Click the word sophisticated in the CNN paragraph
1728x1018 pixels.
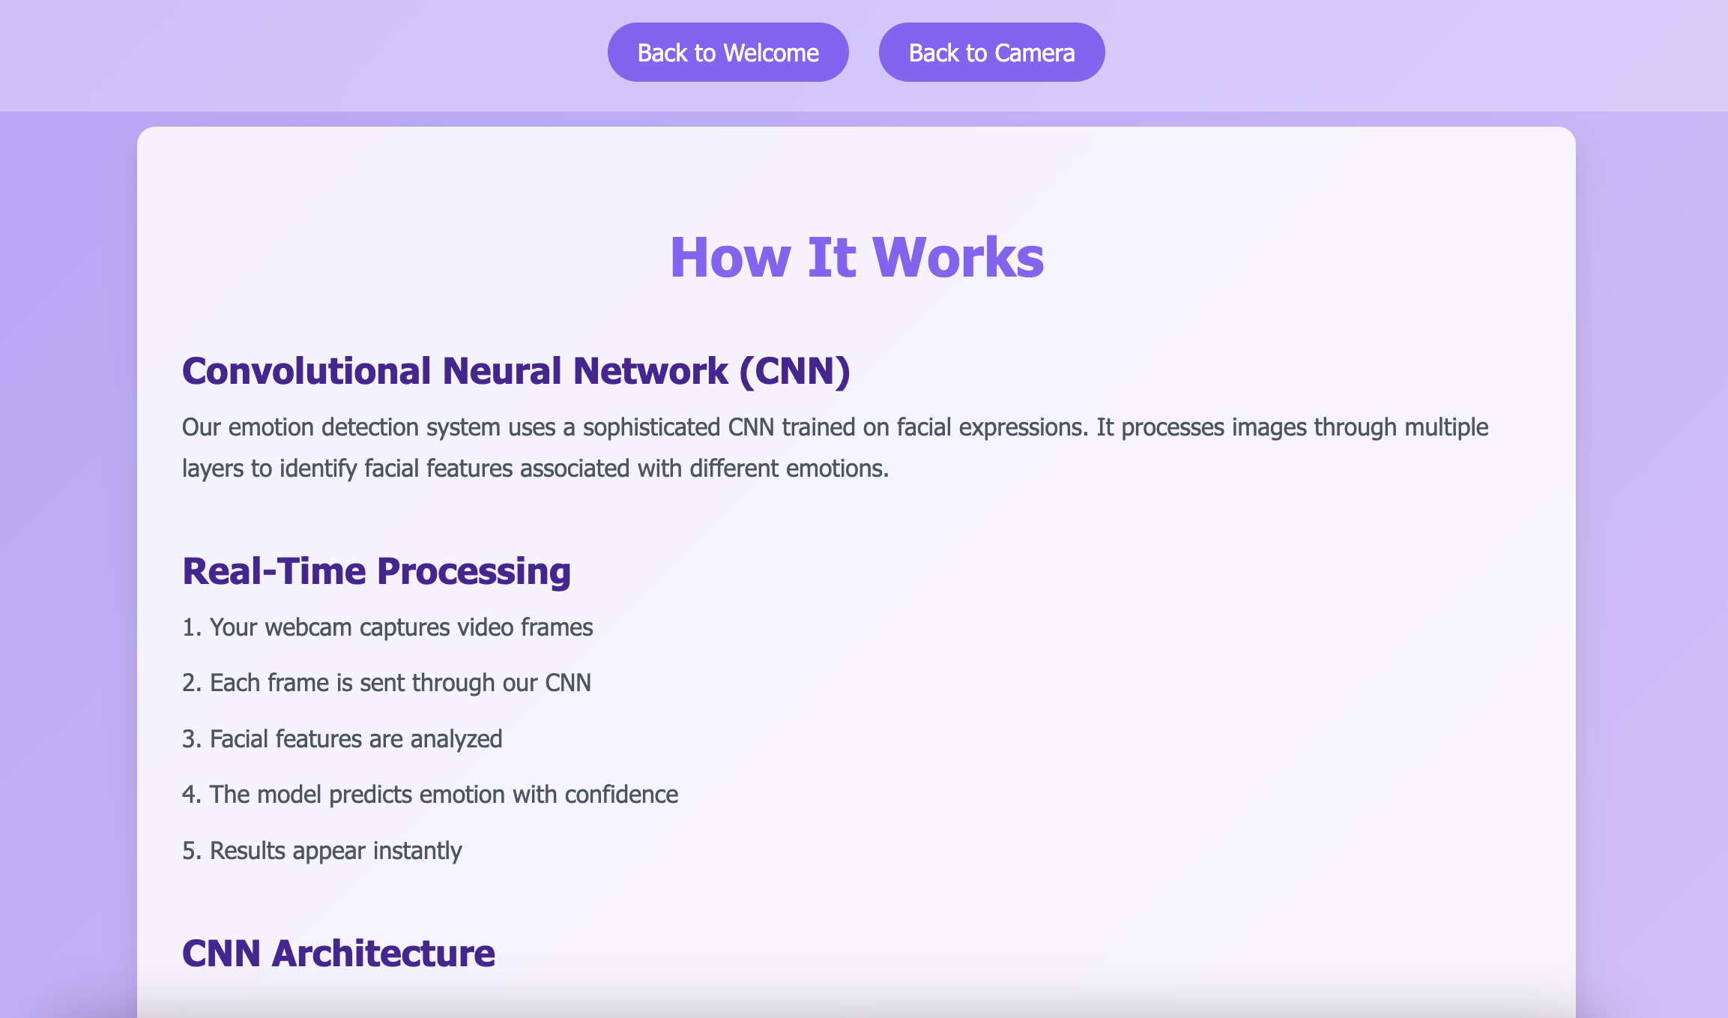click(651, 427)
